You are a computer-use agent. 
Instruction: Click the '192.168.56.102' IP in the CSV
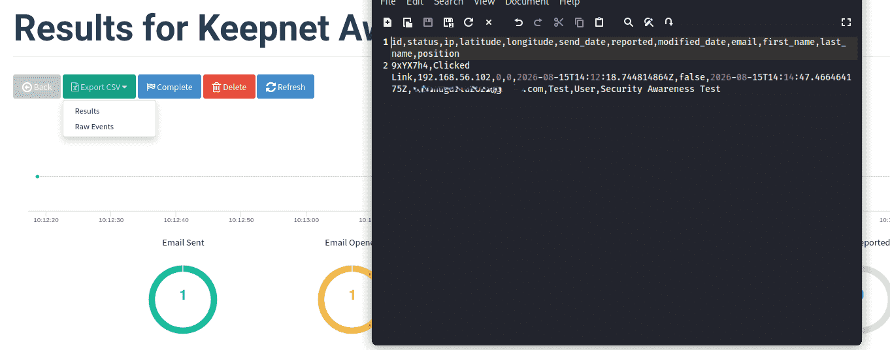pos(454,77)
